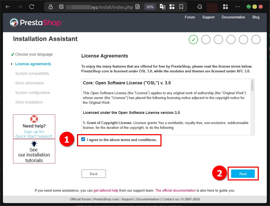Click the browser back arrow
This screenshot has height=206, width=270.
(x=8, y=7)
